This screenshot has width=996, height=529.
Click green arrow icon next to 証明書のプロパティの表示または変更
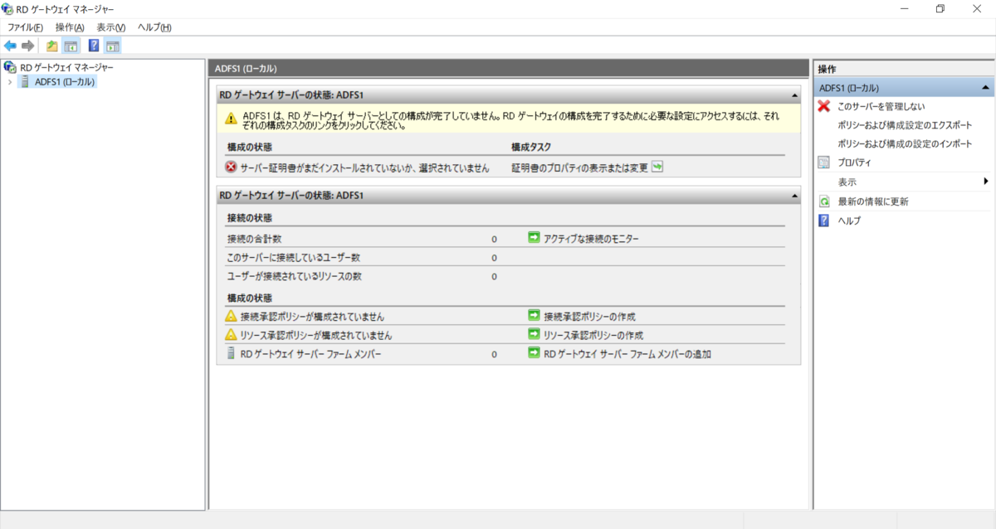(657, 167)
